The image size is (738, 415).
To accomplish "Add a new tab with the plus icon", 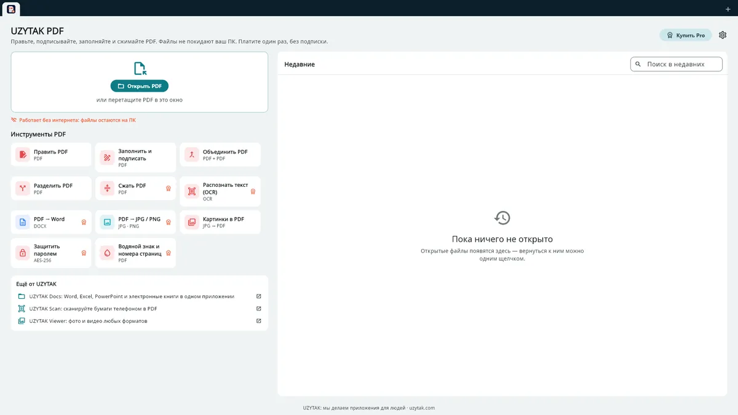I will point(728,9).
